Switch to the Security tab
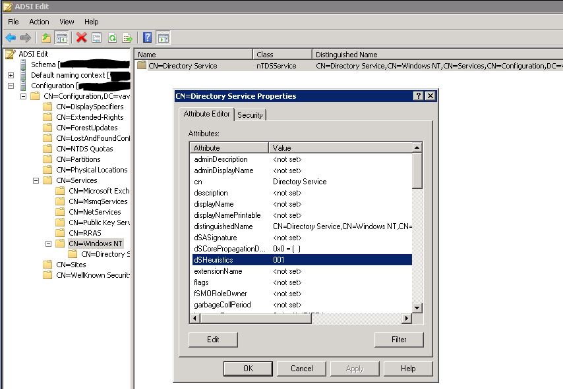Viewport: 563px width, 389px height. click(251, 115)
